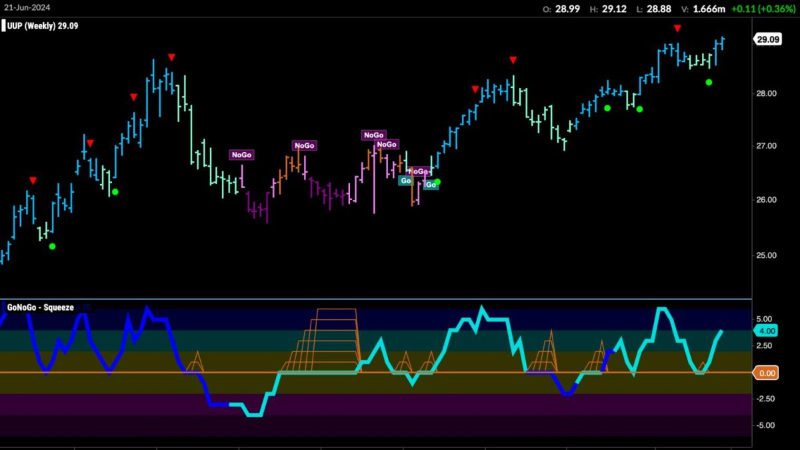
Task: Click the 5.00 oscillator axis label
Action: 764,319
